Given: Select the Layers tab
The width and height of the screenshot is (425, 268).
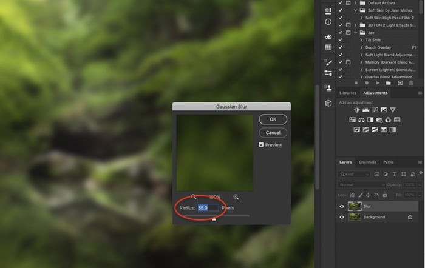Looking at the screenshot, I should (x=345, y=162).
